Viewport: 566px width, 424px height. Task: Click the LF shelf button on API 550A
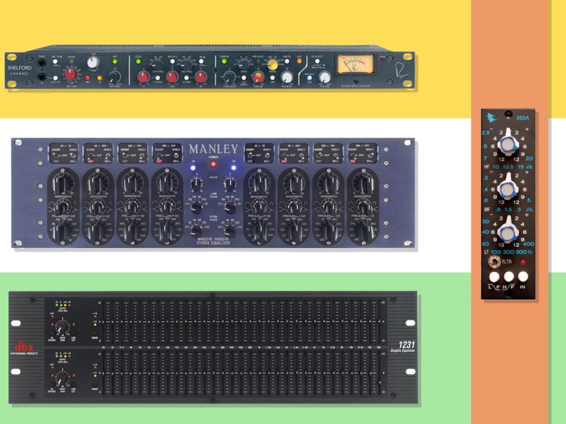click(494, 277)
